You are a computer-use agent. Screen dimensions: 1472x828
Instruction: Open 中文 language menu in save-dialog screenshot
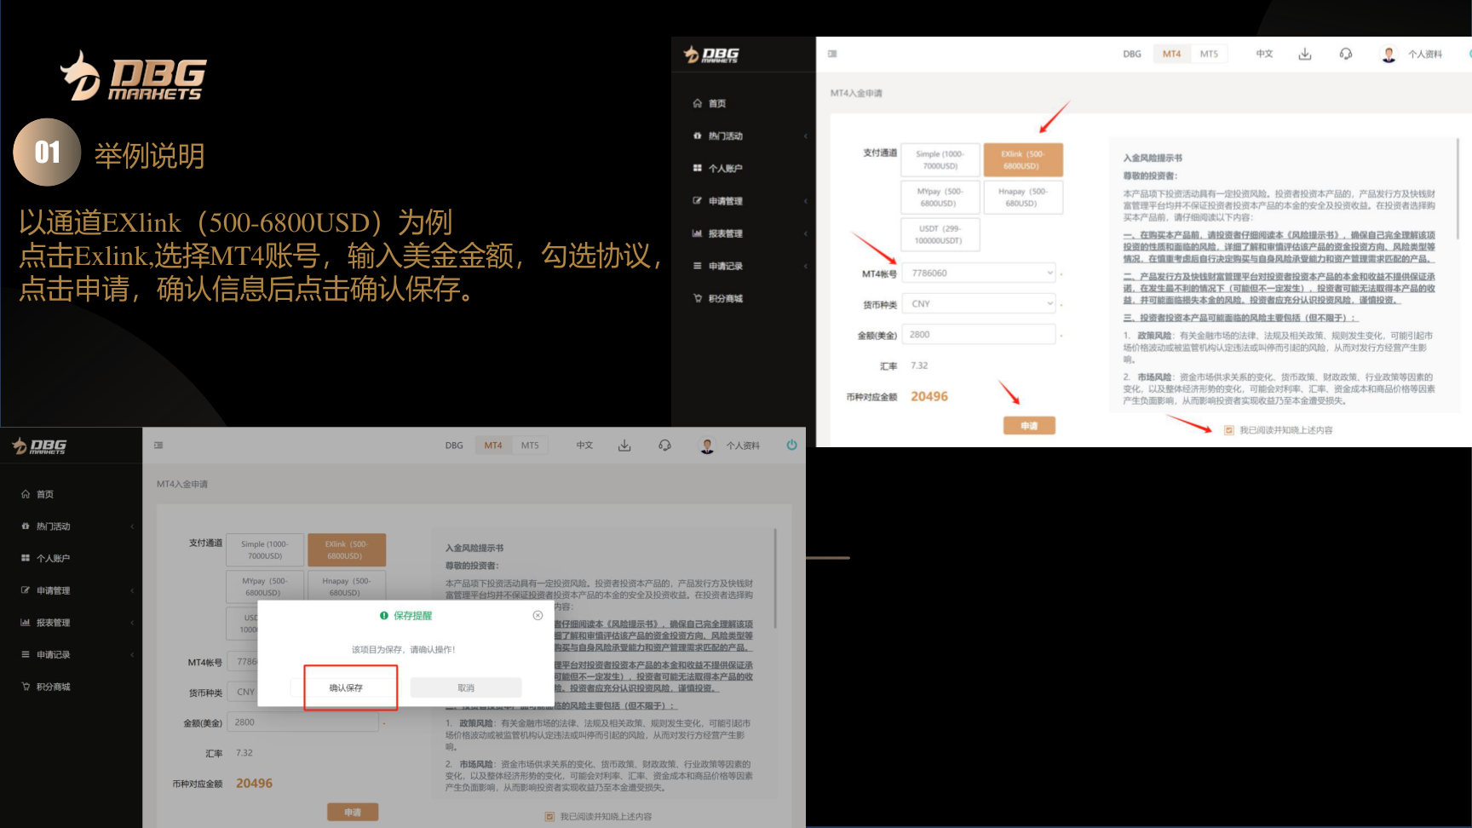tap(584, 446)
